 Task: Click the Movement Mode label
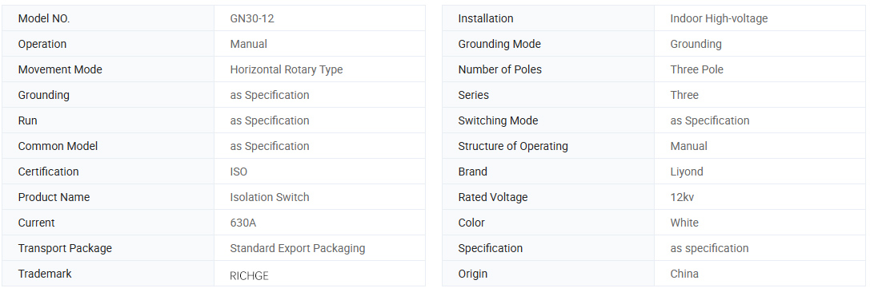pyautogui.click(x=60, y=69)
